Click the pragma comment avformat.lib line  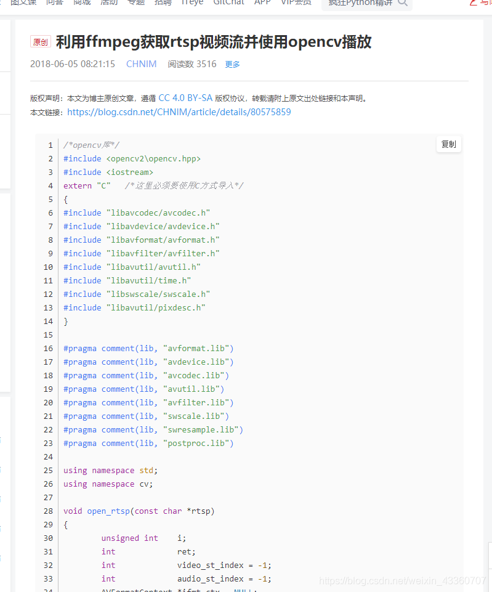[148, 349]
